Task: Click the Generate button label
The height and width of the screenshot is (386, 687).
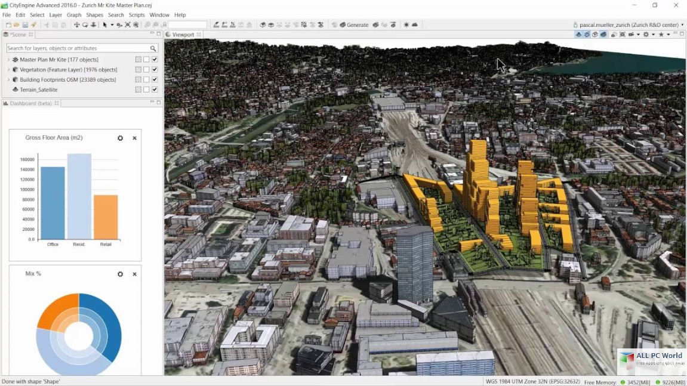Action: 358,25
